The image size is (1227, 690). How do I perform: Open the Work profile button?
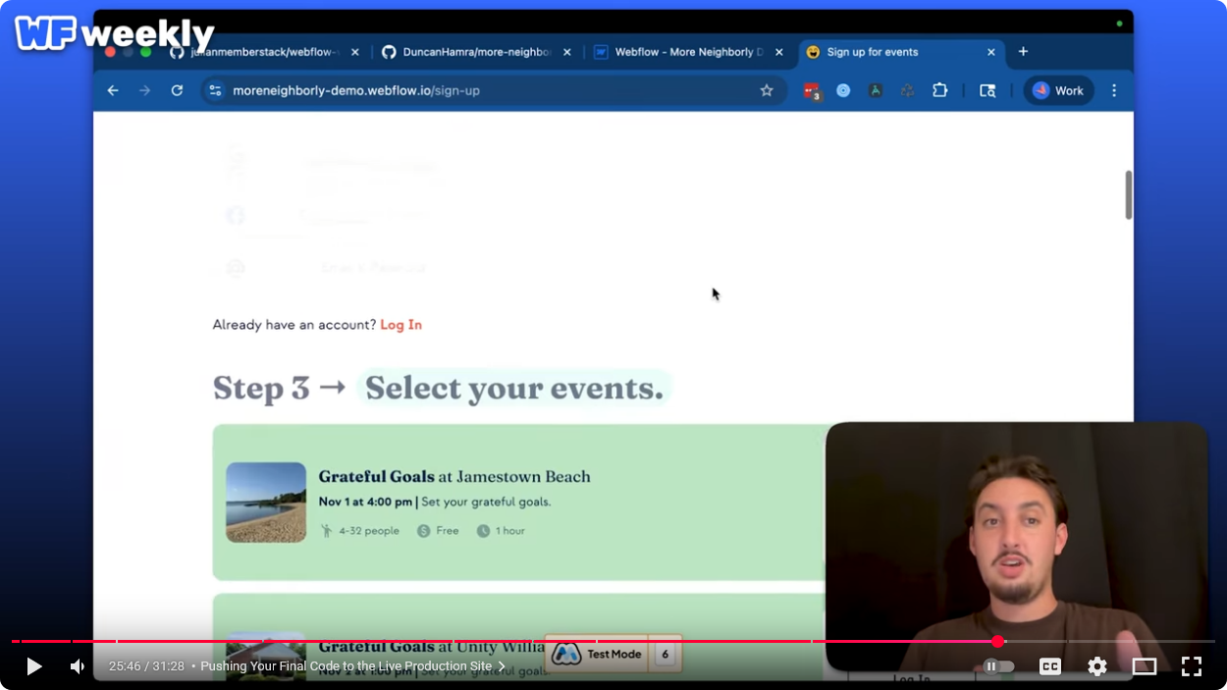1058,90
